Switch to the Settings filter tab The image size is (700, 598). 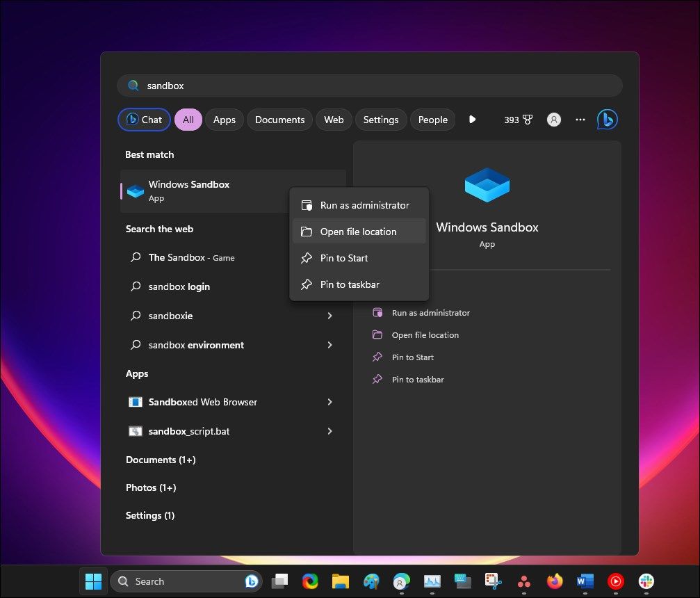[x=380, y=120]
